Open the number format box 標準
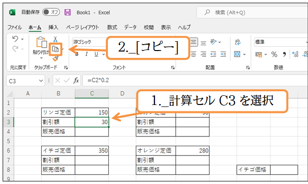Viewport: 308px width, 184px height. coord(281,42)
